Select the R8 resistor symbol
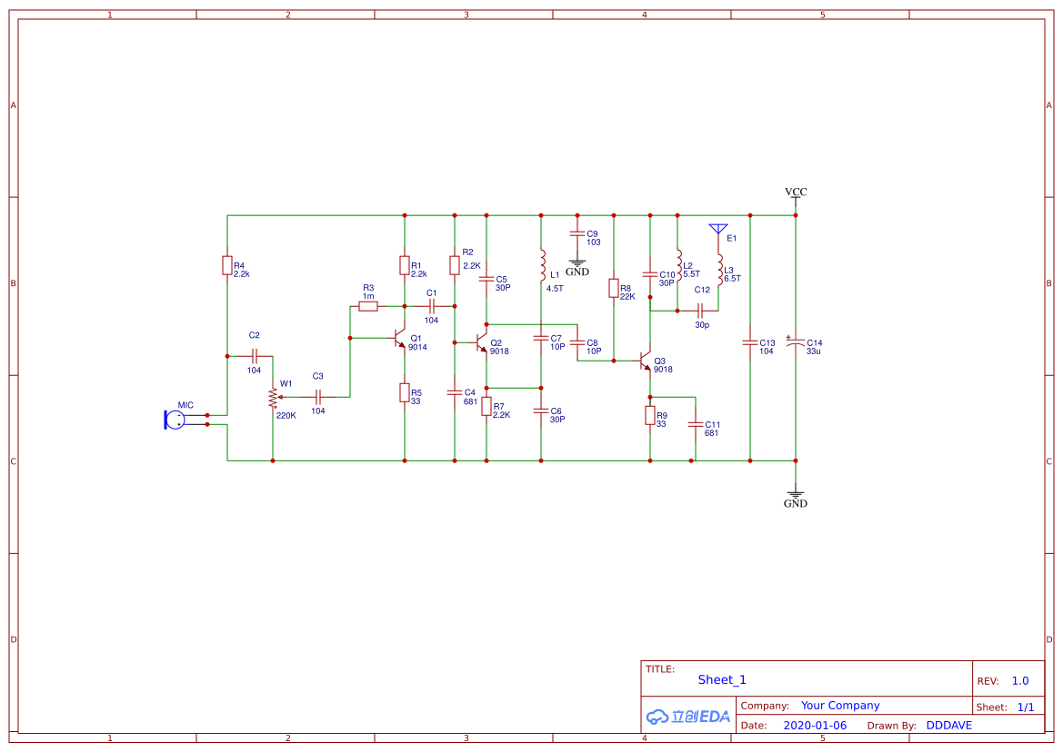The image size is (1063, 752). pyautogui.click(x=614, y=288)
